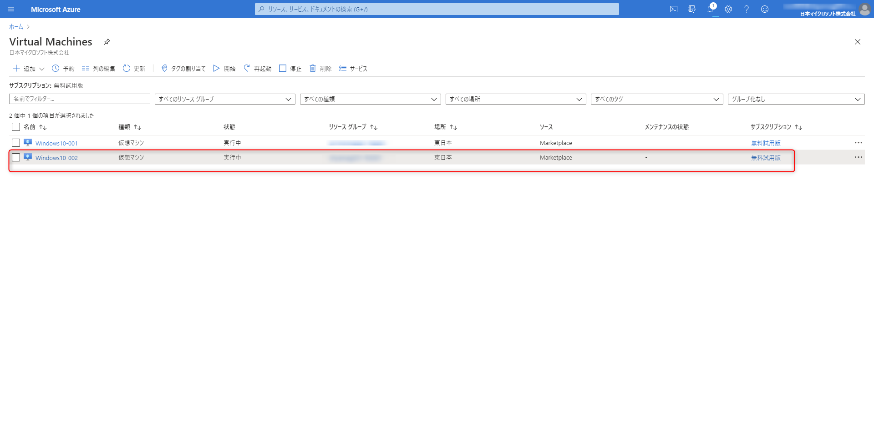Open the グループ化なし grouping dropdown
This screenshot has height=441, width=874.
(x=796, y=99)
